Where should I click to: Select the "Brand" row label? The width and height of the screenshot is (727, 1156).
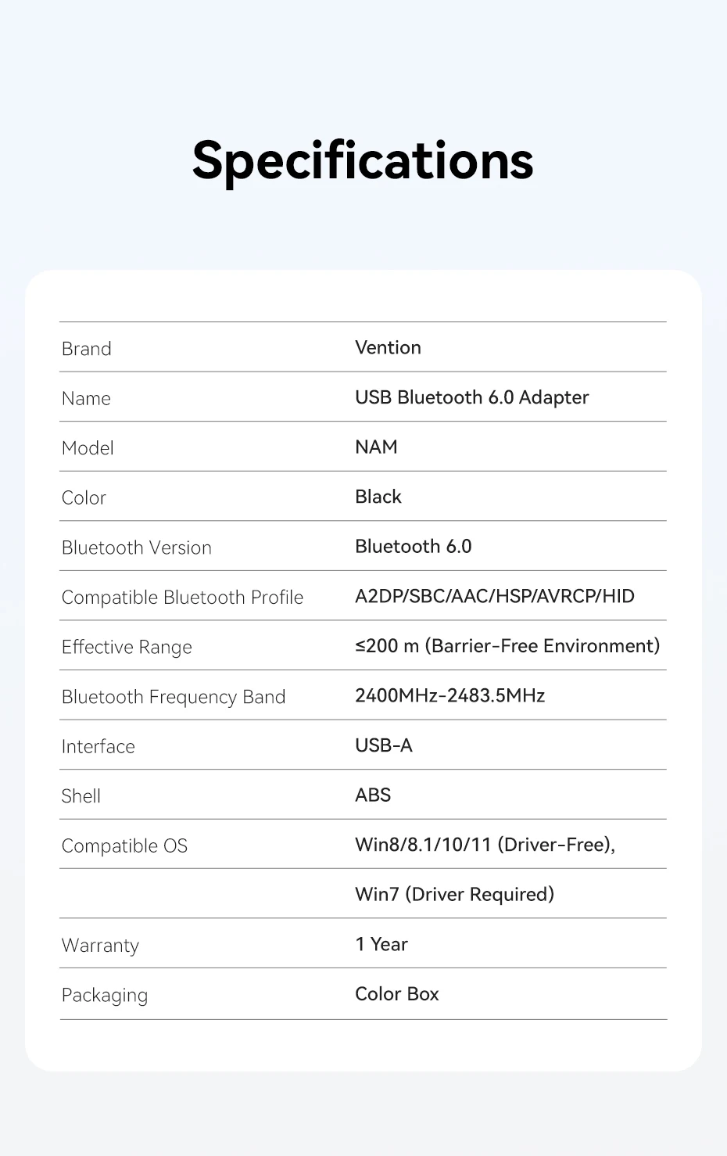click(x=87, y=349)
